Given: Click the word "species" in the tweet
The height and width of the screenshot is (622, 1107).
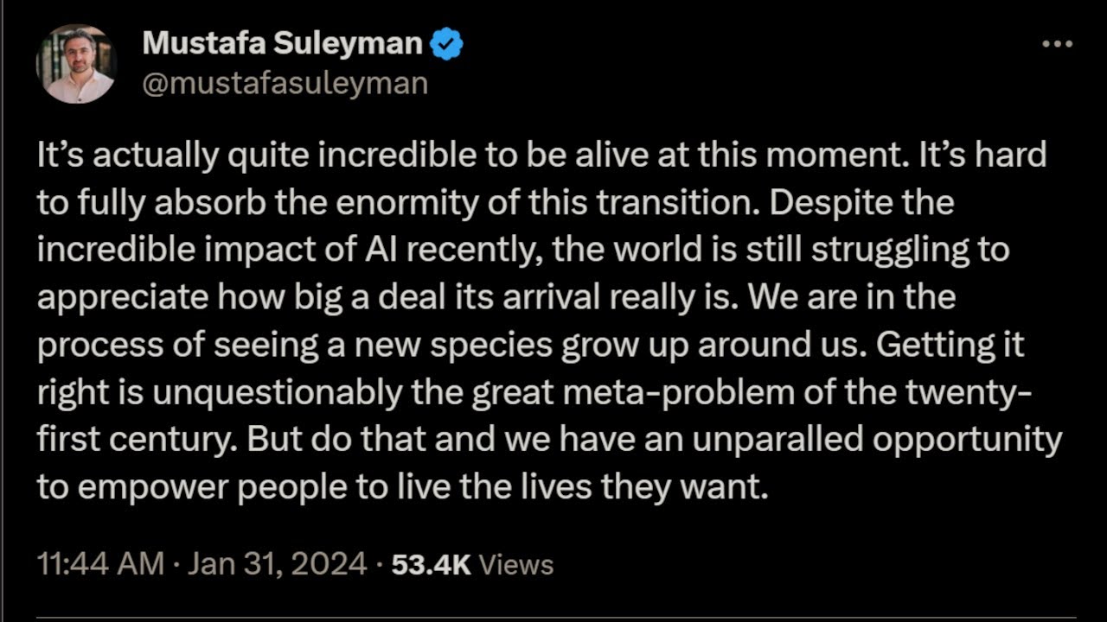Looking at the screenshot, I should coord(491,345).
